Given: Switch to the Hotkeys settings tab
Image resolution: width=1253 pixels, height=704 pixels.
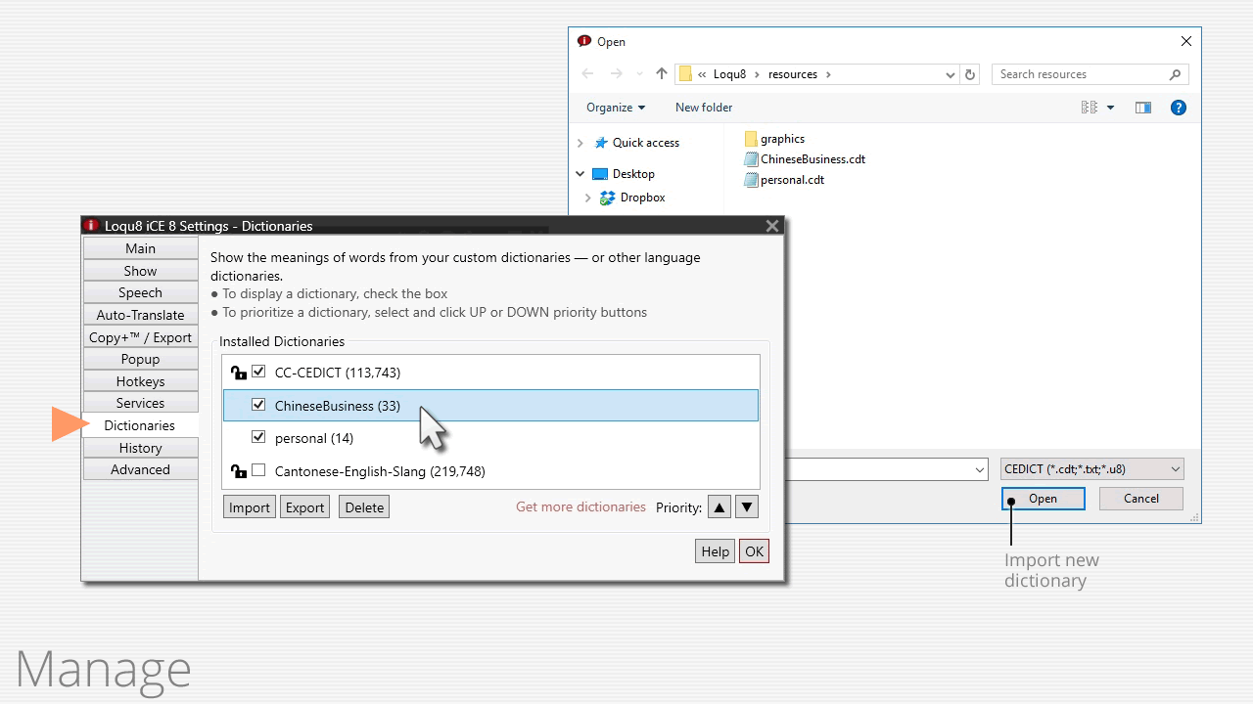Looking at the screenshot, I should [140, 381].
